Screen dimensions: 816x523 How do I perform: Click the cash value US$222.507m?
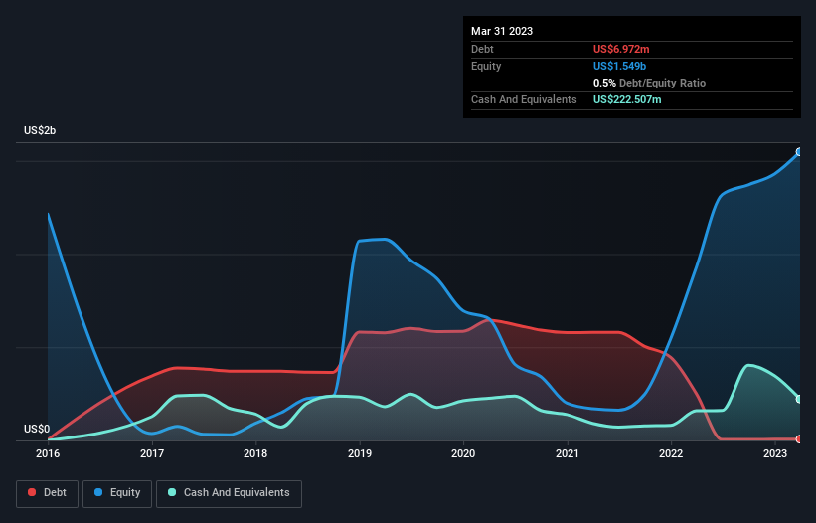click(627, 99)
